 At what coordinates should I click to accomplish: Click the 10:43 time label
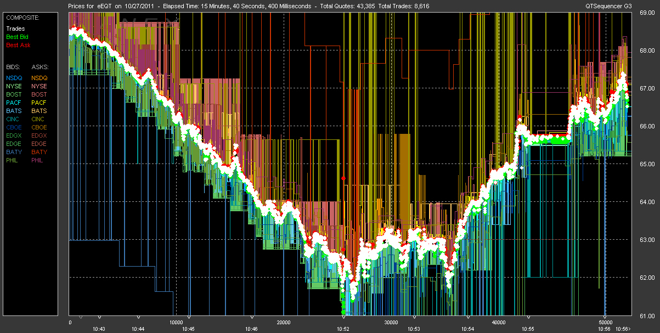tap(99, 329)
